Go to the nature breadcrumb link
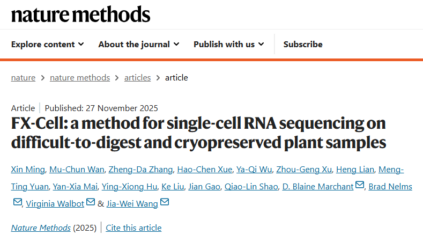The image size is (423, 242). tap(23, 77)
